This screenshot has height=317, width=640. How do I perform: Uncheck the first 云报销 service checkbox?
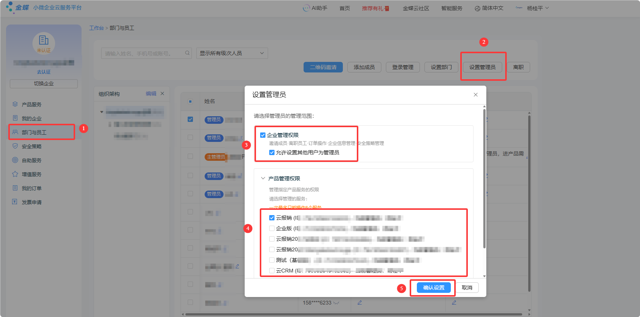(x=272, y=218)
